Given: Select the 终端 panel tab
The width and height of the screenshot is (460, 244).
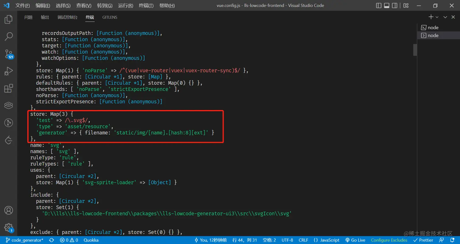Looking at the screenshot, I should [90, 17].
